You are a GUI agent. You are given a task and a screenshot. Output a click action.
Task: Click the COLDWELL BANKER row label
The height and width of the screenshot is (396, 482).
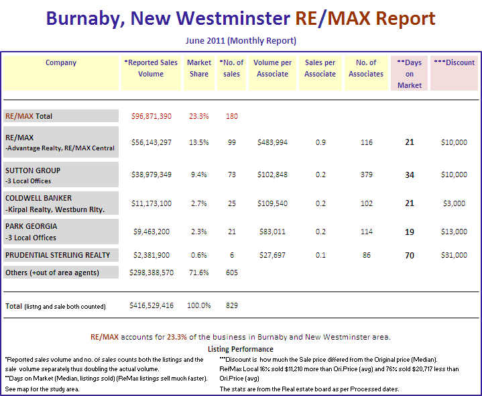61,203
